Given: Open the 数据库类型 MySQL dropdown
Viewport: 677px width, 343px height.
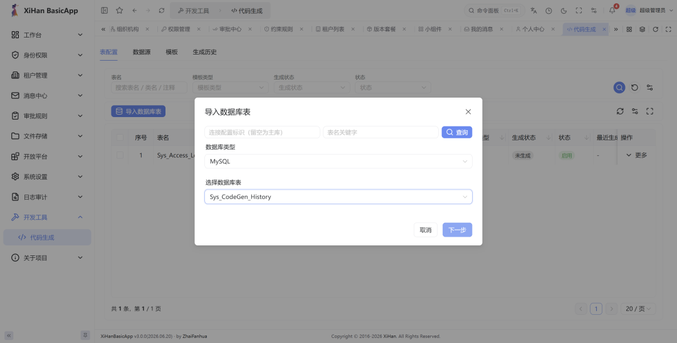Looking at the screenshot, I should point(338,161).
